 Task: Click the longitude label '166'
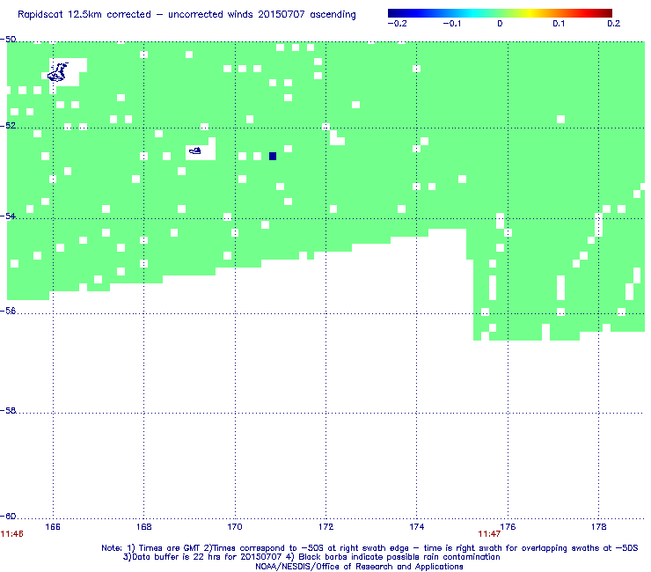(53, 527)
